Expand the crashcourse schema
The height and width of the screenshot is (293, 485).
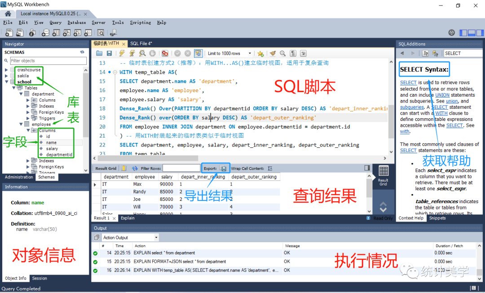click(x=6, y=70)
